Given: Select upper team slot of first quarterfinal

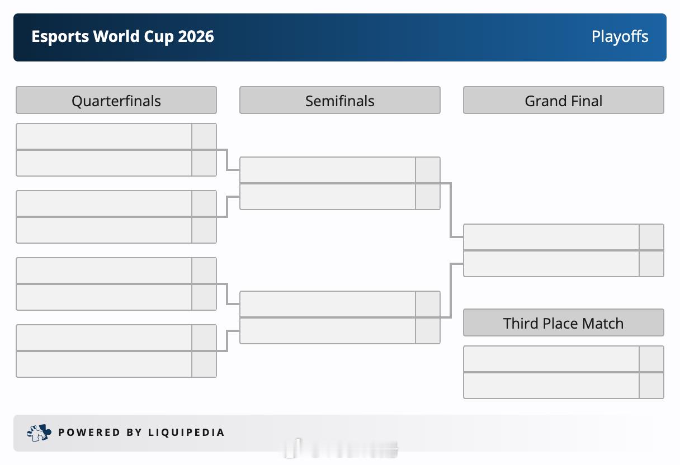Looking at the screenshot, I should pyautogui.click(x=104, y=136).
